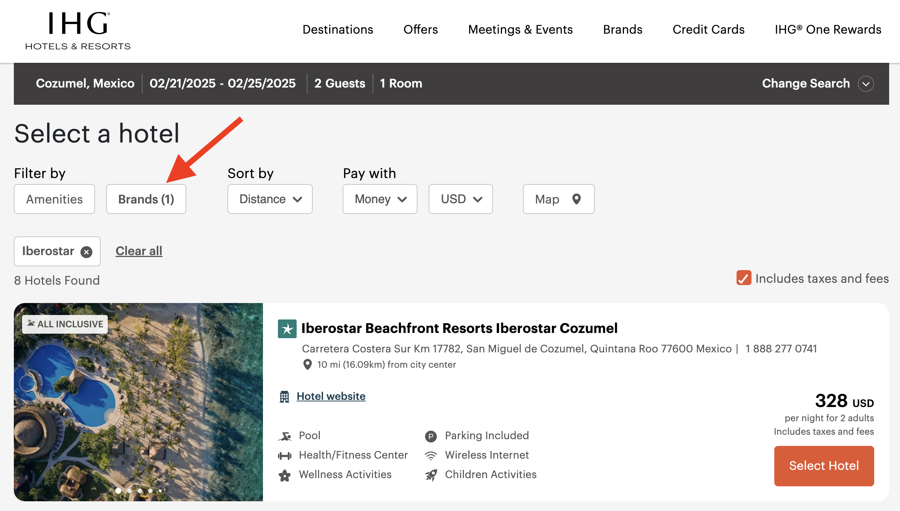The height and width of the screenshot is (511, 900).
Task: Remove the Iberostar filter via its x icon
Action: [86, 252]
